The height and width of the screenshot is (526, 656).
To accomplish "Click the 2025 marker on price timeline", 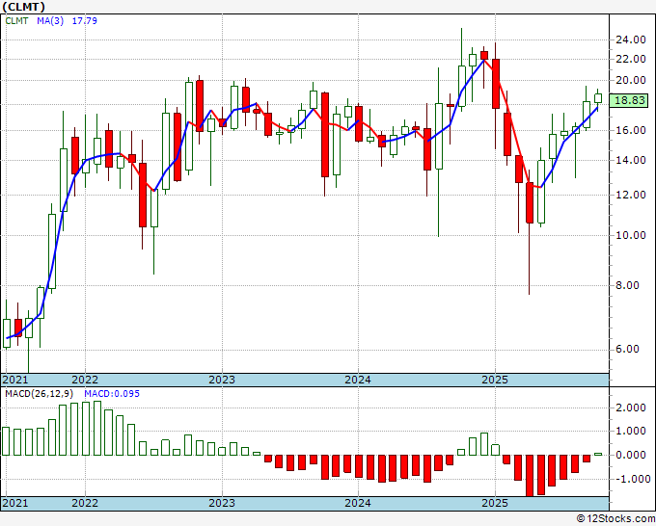I will click(495, 380).
